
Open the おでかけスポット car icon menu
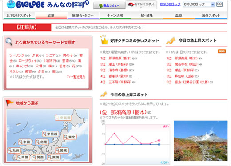pos(141,5)
